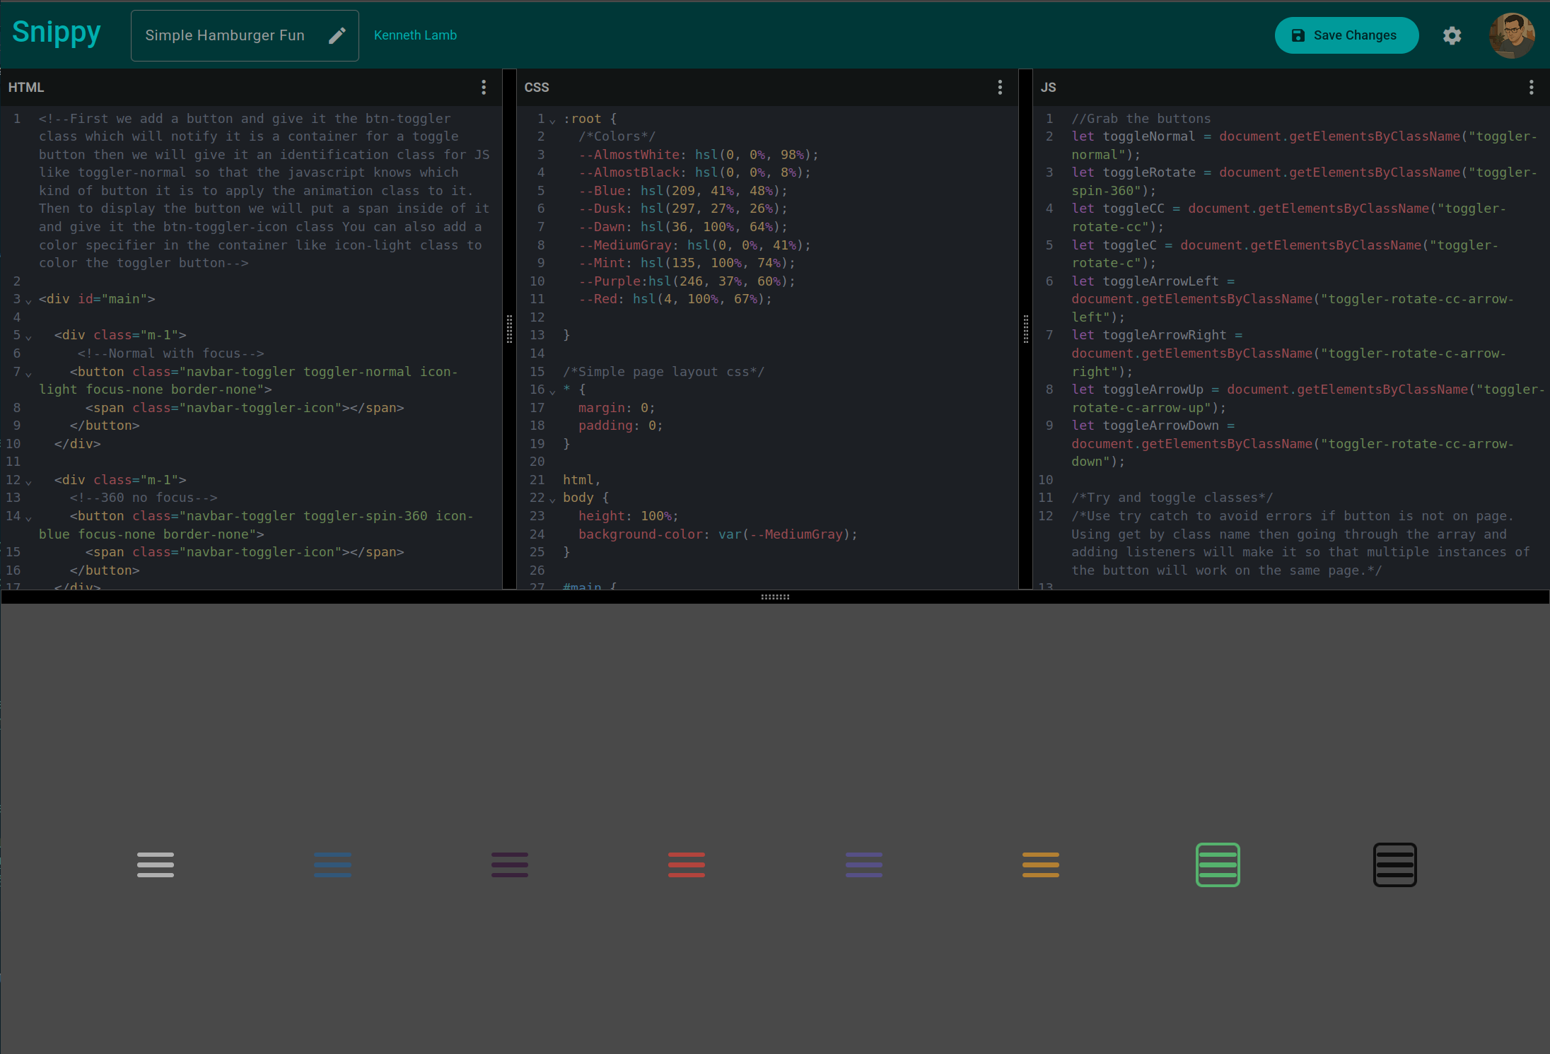Image resolution: width=1550 pixels, height=1054 pixels.
Task: Click the JS panel header label
Action: (x=1048, y=87)
